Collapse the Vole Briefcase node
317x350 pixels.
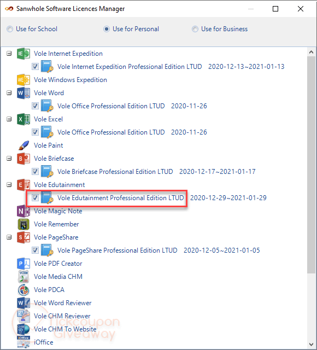coord(9,159)
